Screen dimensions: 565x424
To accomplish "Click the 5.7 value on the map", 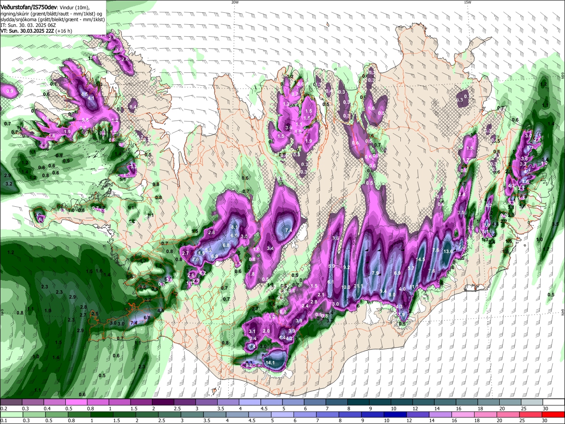I will (x=411, y=268).
